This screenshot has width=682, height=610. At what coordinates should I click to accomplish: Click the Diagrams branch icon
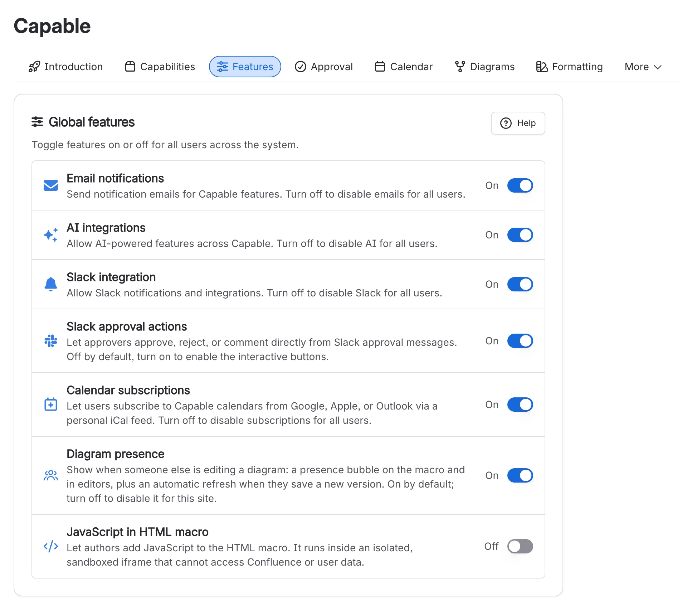[460, 67]
